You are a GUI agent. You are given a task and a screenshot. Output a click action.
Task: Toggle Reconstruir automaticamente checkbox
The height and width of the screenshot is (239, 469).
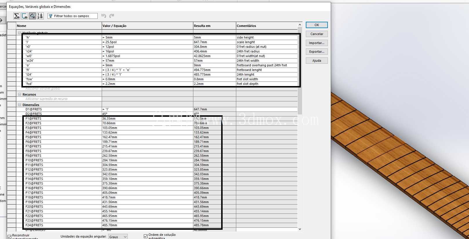10,236
